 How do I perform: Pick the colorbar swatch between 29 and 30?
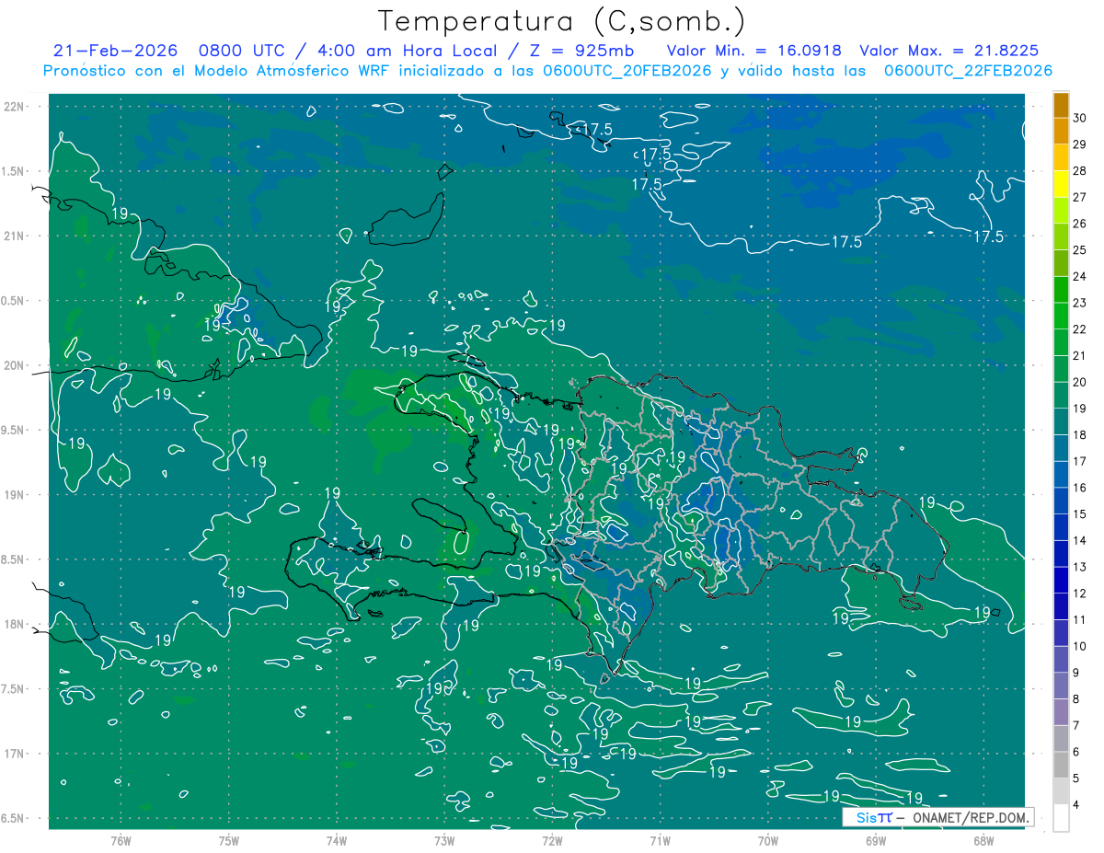coord(1061,132)
